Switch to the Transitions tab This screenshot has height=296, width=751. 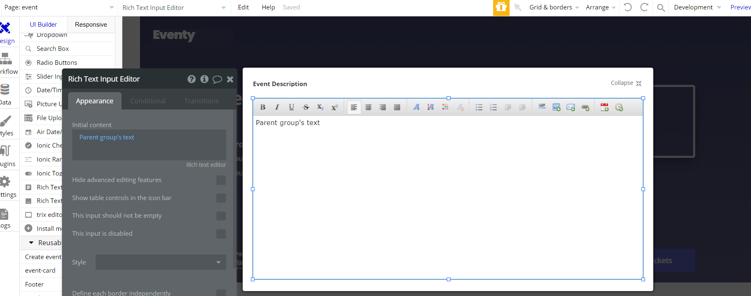point(201,101)
